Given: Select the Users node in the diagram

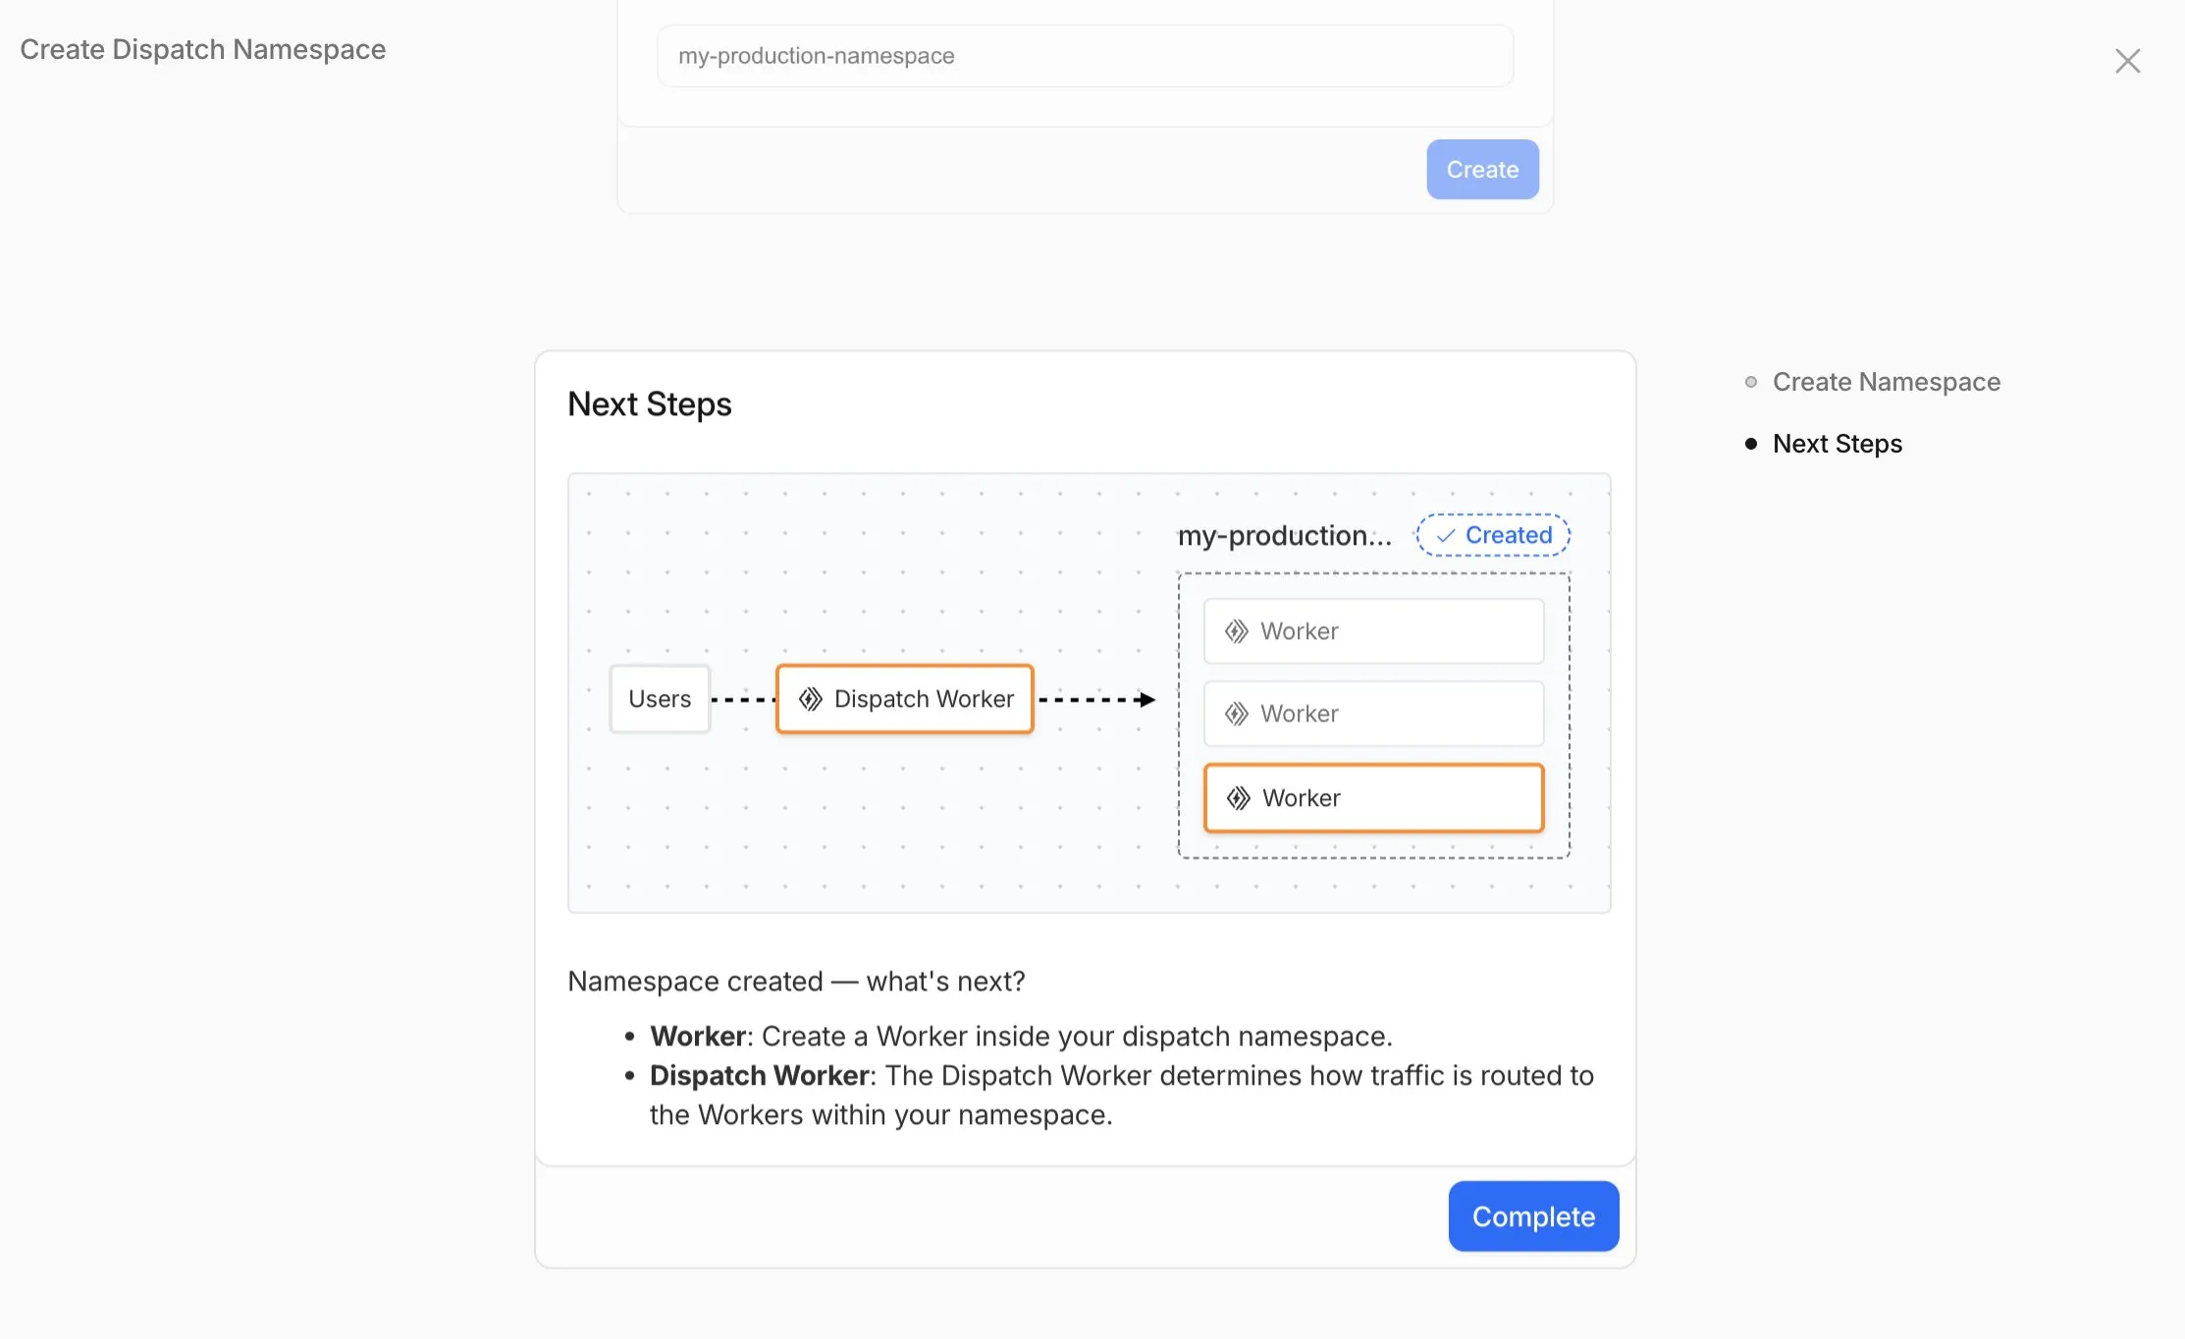Looking at the screenshot, I should [659, 699].
